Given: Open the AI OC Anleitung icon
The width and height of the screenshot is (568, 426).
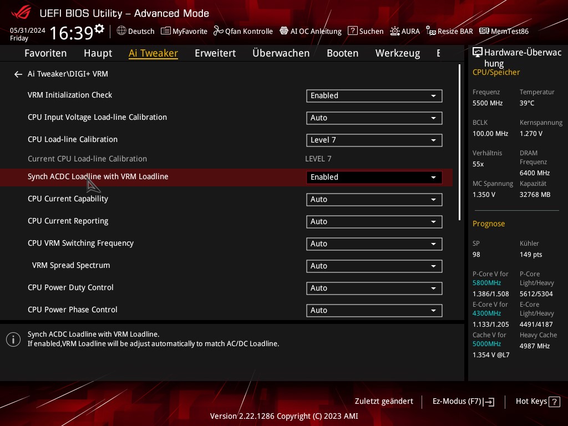Looking at the screenshot, I should pos(284,31).
